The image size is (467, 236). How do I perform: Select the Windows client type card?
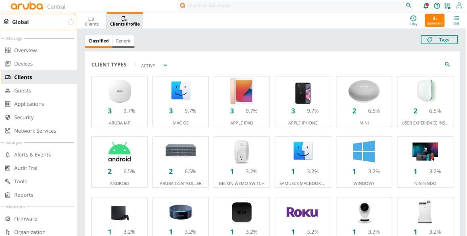pyautogui.click(x=364, y=162)
